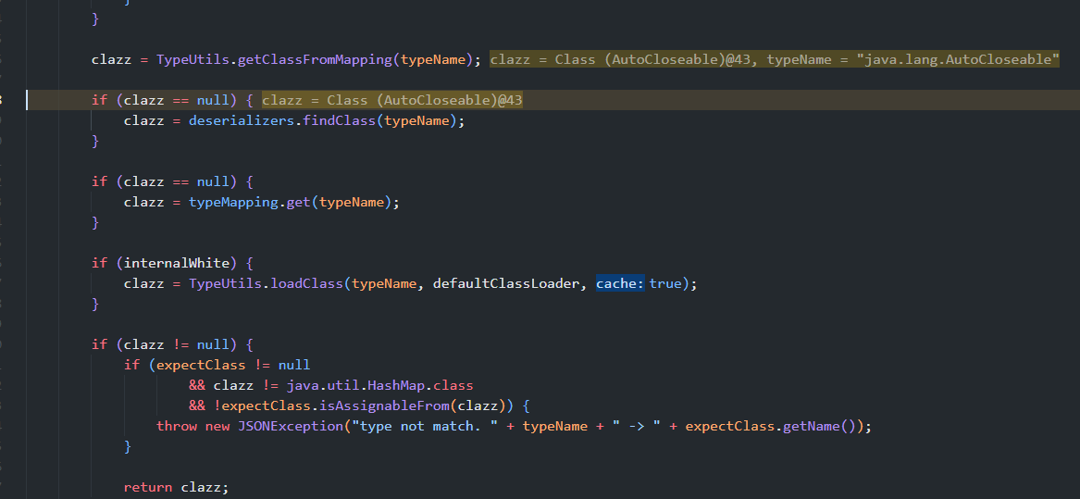1080x499 pixels.
Task: Click the inline typeName = "java.lang.AutoCloseable" debug value
Action: tap(912, 59)
